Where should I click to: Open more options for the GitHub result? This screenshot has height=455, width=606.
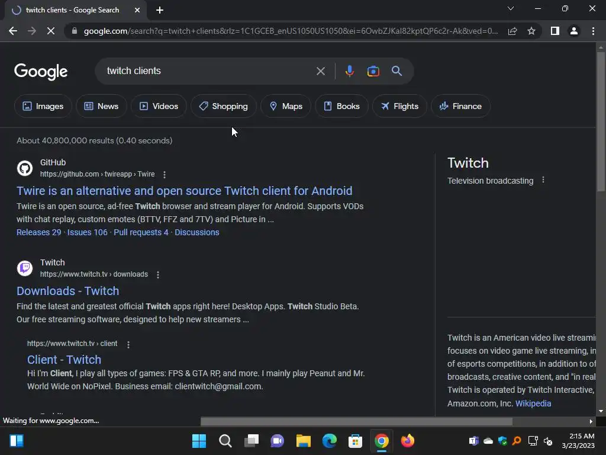tap(165, 175)
